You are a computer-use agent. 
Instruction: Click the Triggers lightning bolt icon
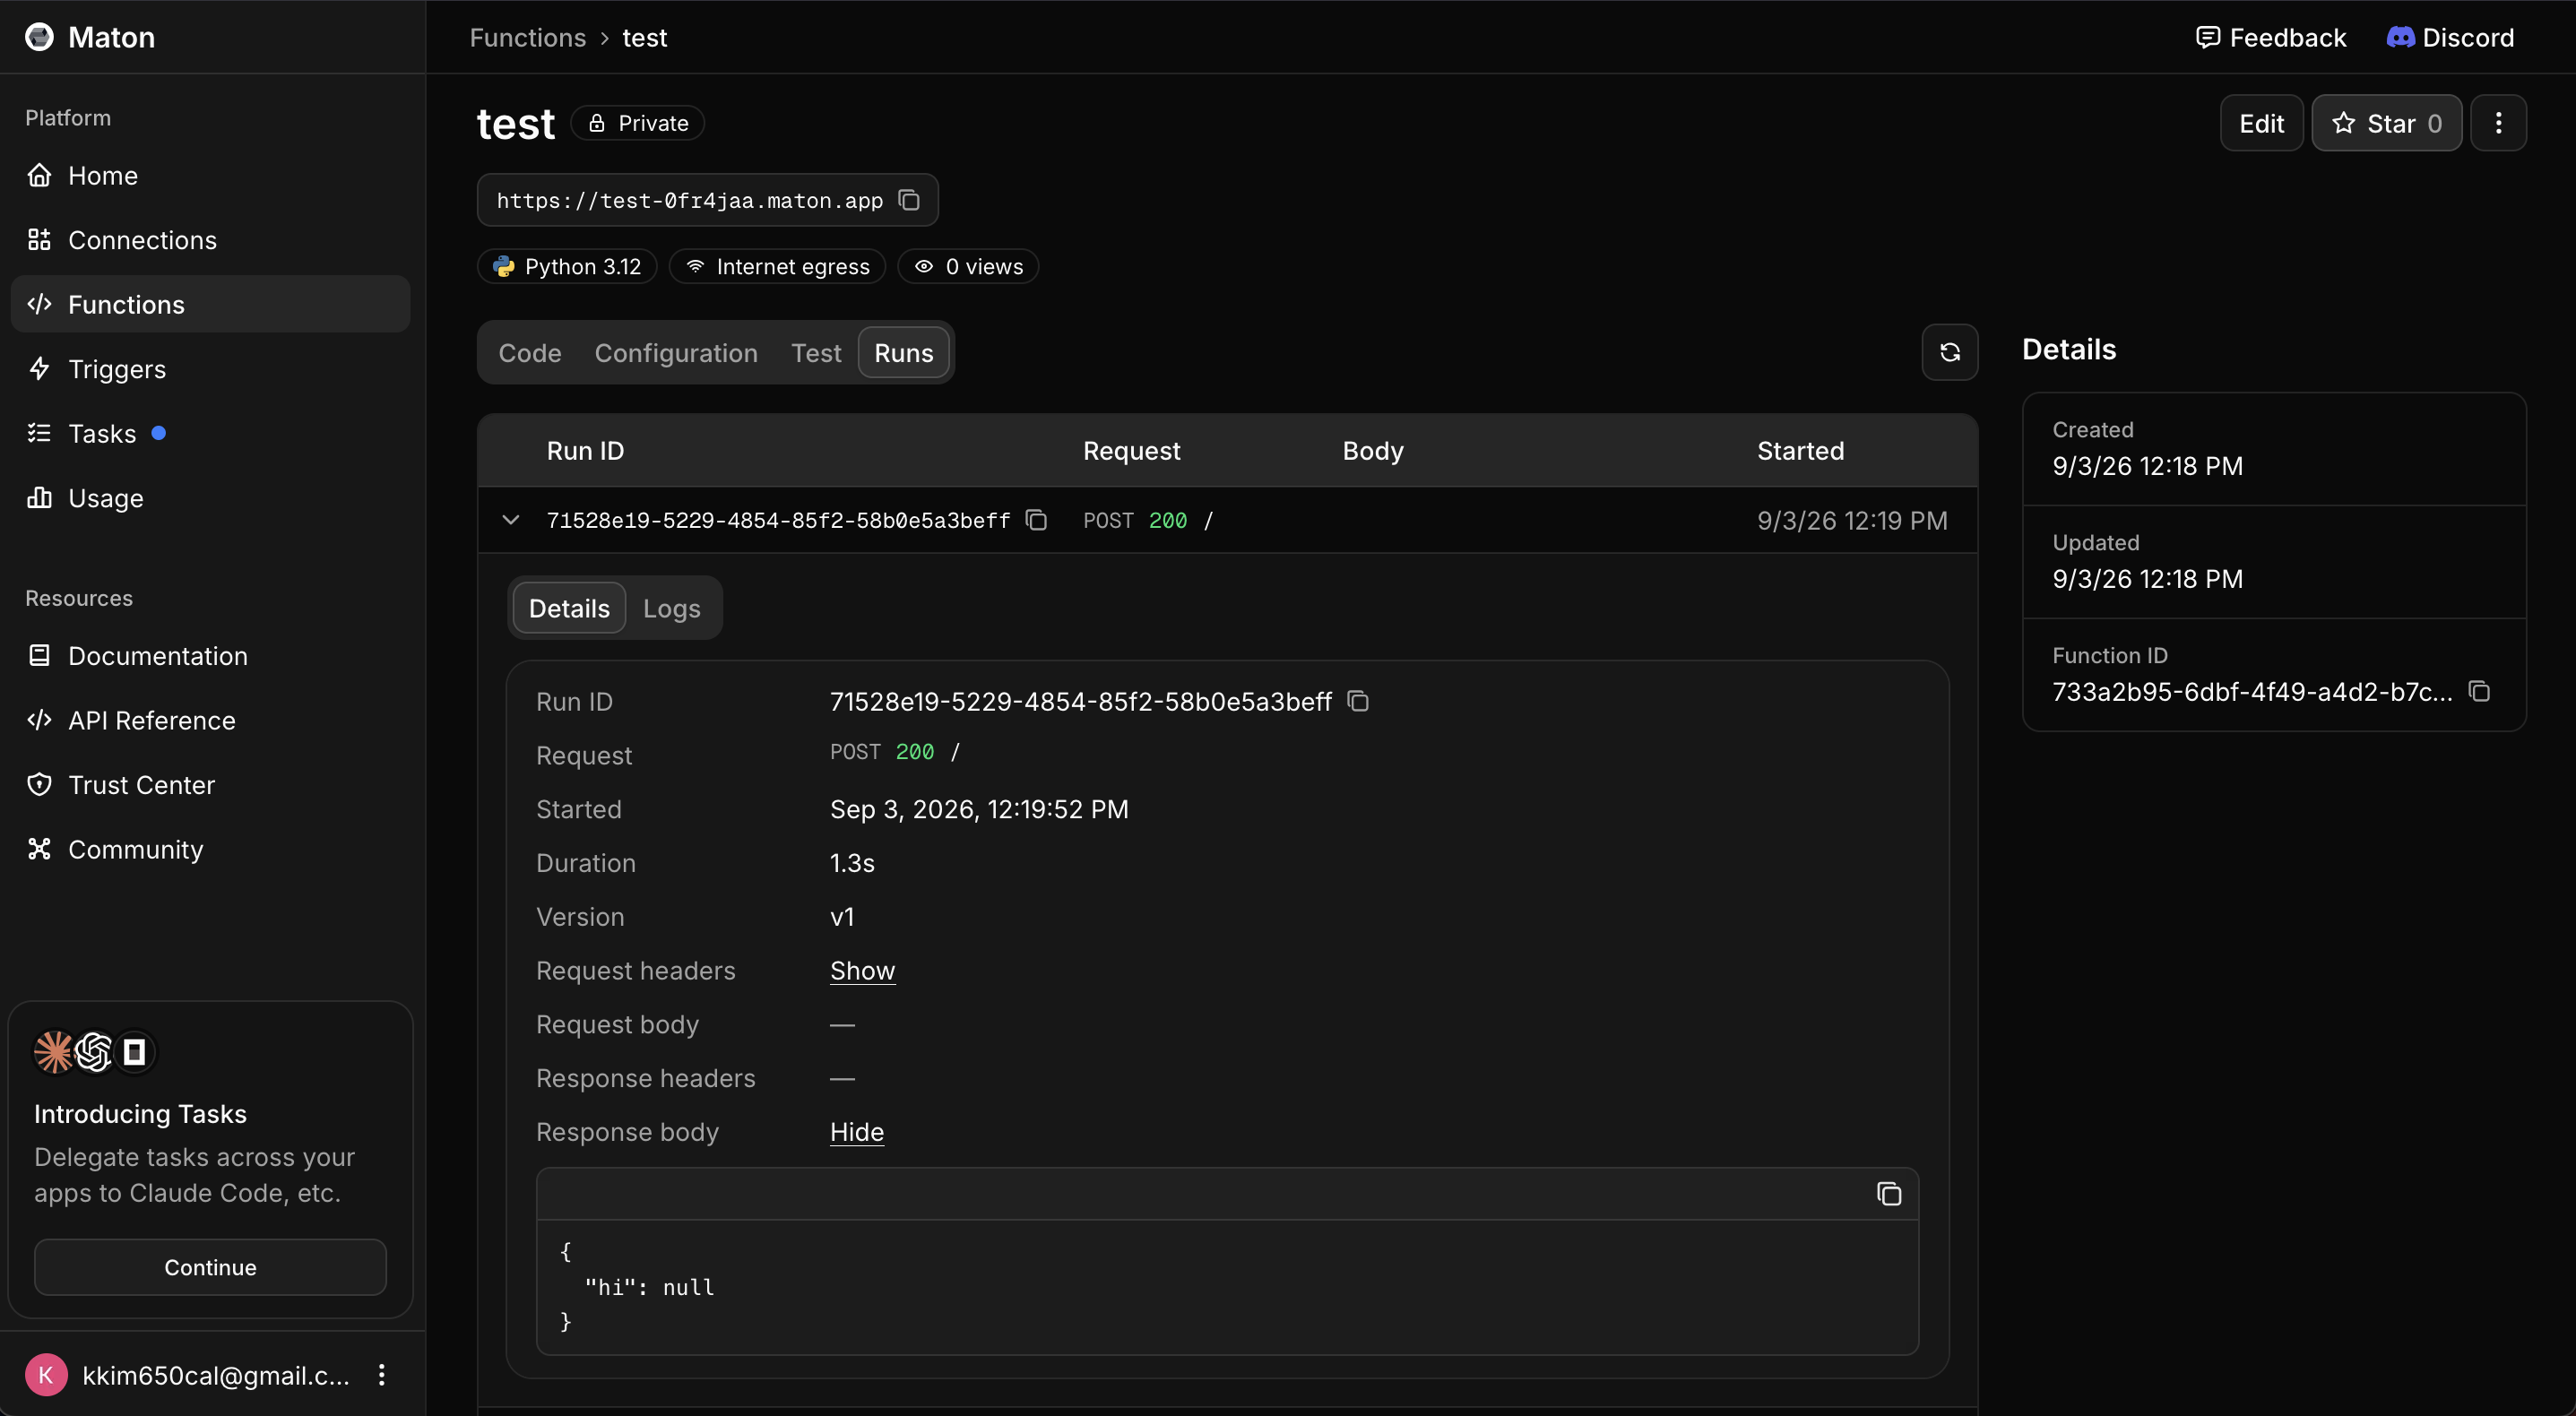click(x=39, y=369)
